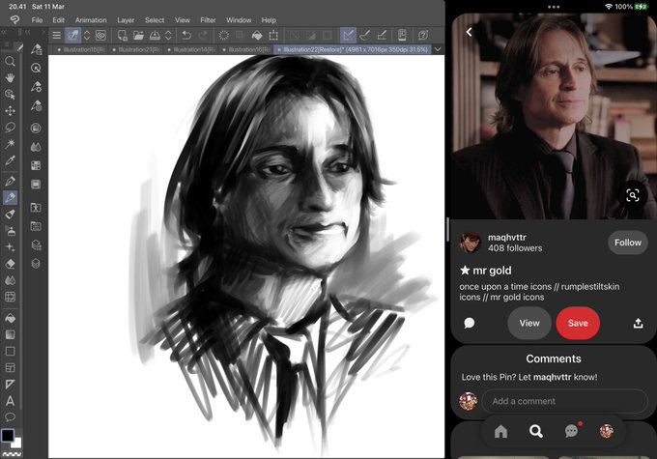657x459 pixels.
Task: Select the highlighted Pencil tool
Action: click(x=10, y=197)
